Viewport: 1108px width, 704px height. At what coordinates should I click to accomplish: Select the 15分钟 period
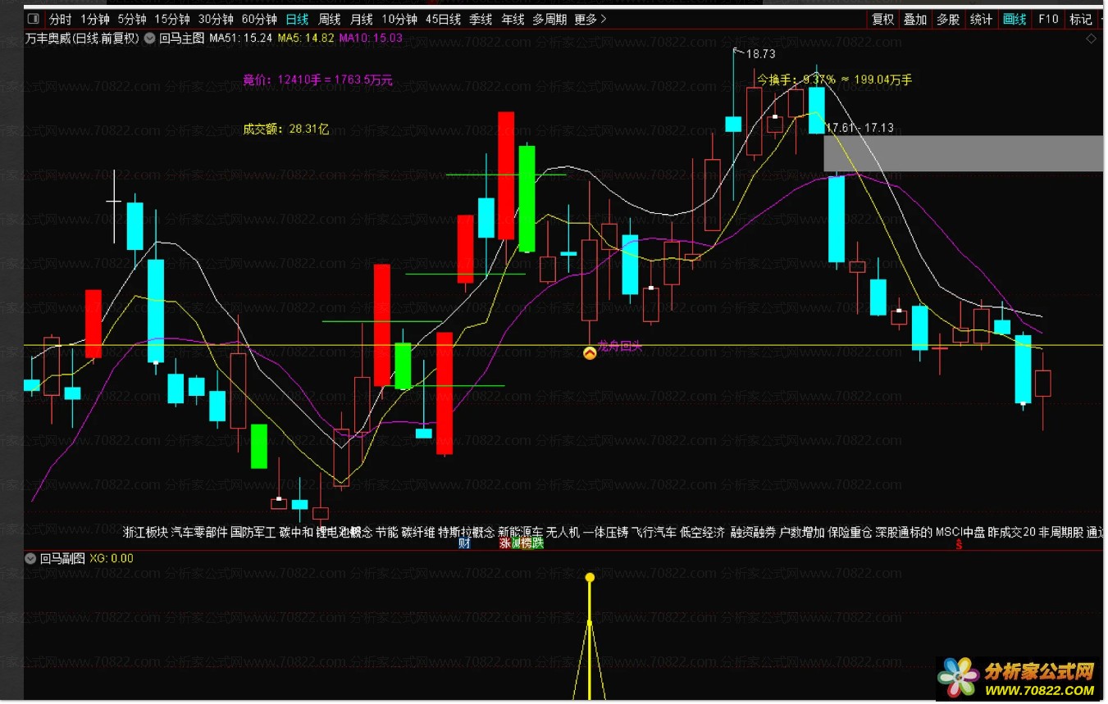[x=172, y=19]
